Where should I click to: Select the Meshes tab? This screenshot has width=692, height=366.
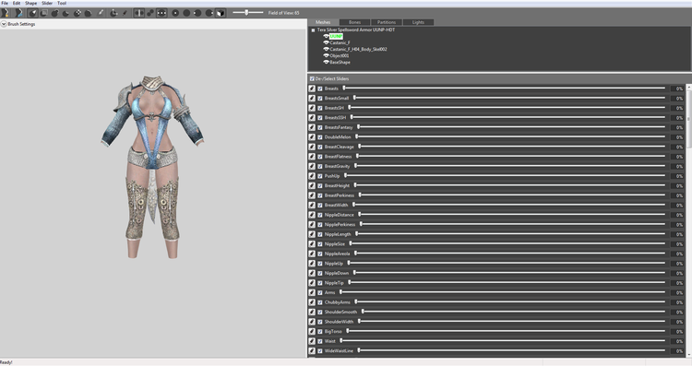click(323, 22)
